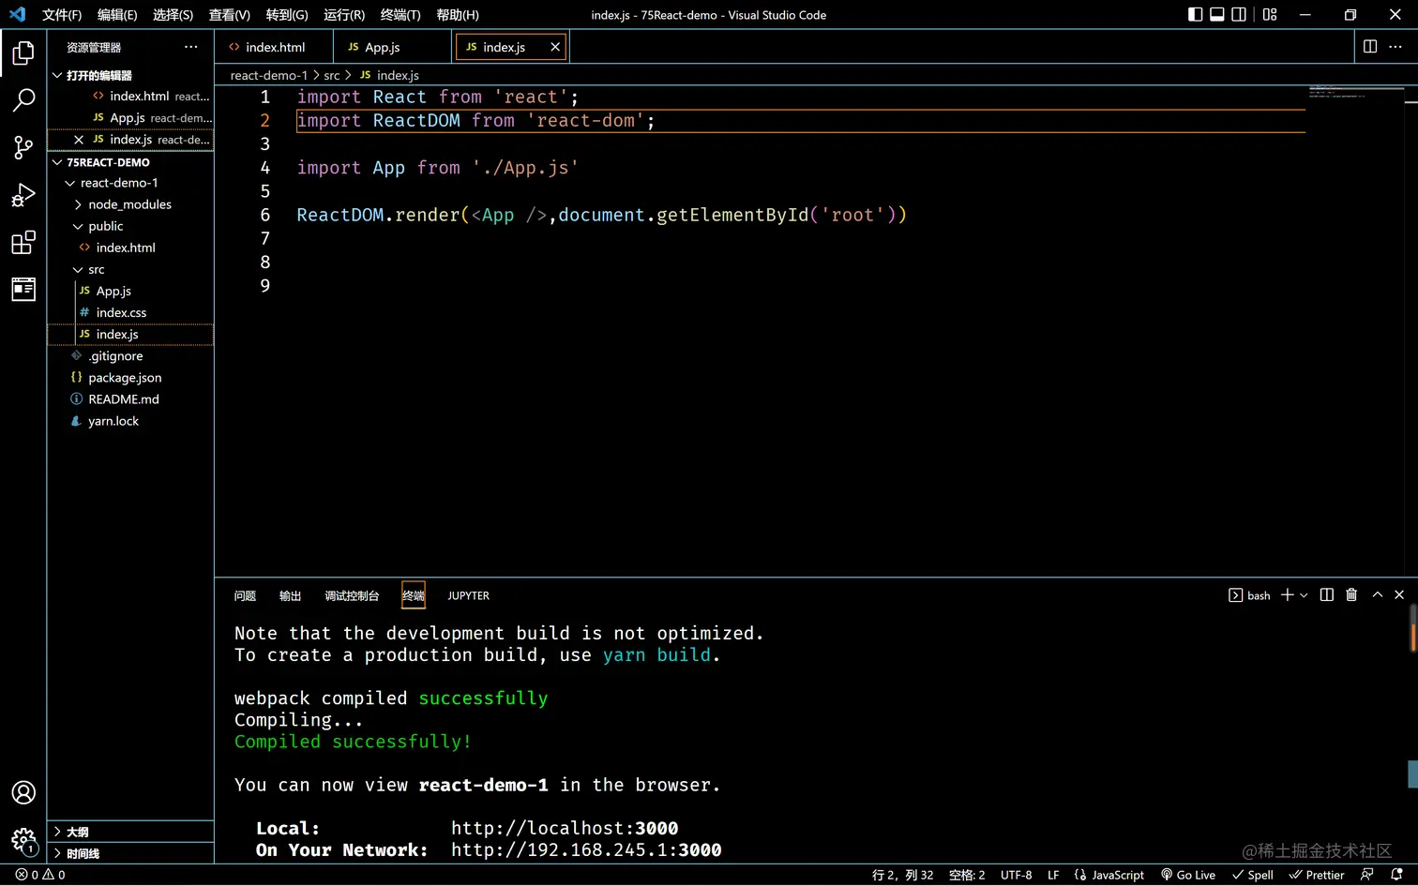Open the 查看(V) menu
The image size is (1418, 886).
pos(230,15)
